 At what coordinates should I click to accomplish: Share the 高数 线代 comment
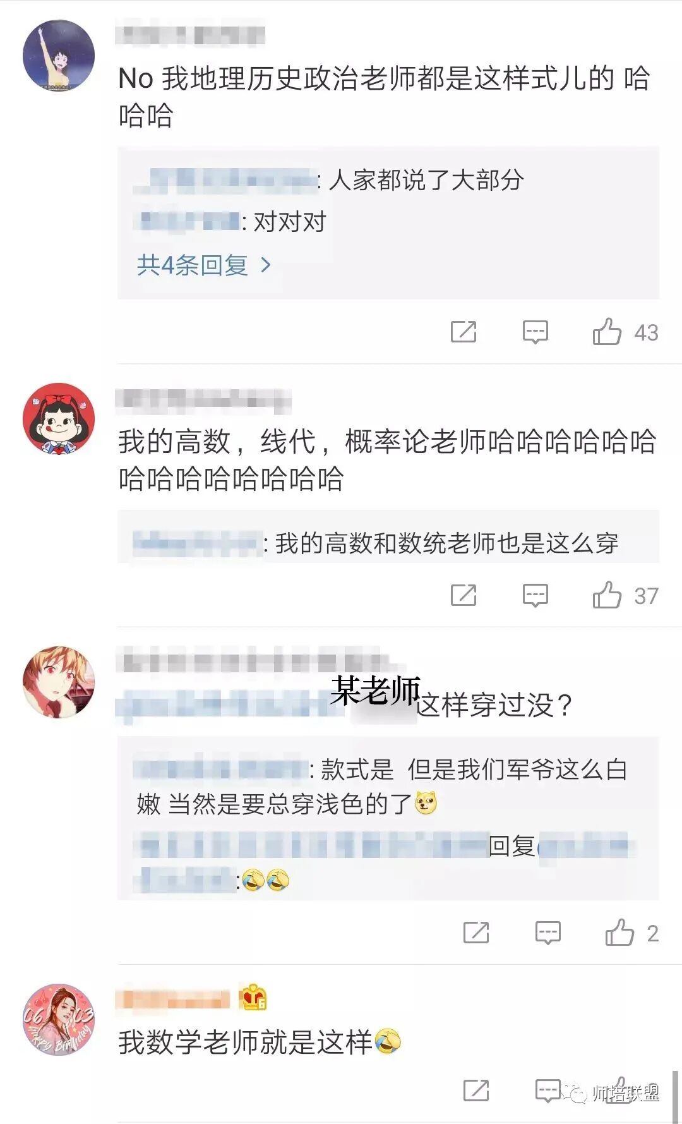[463, 595]
